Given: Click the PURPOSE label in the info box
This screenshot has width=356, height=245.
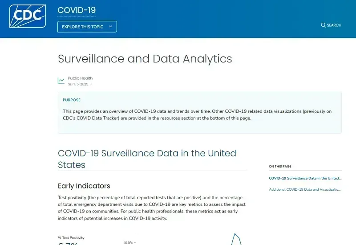Looking at the screenshot, I should click(72, 100).
